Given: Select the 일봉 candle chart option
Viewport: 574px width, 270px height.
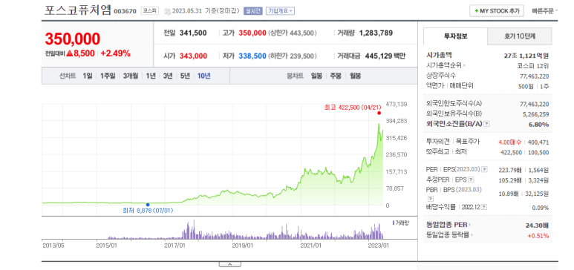Looking at the screenshot, I should pyautogui.click(x=316, y=76).
